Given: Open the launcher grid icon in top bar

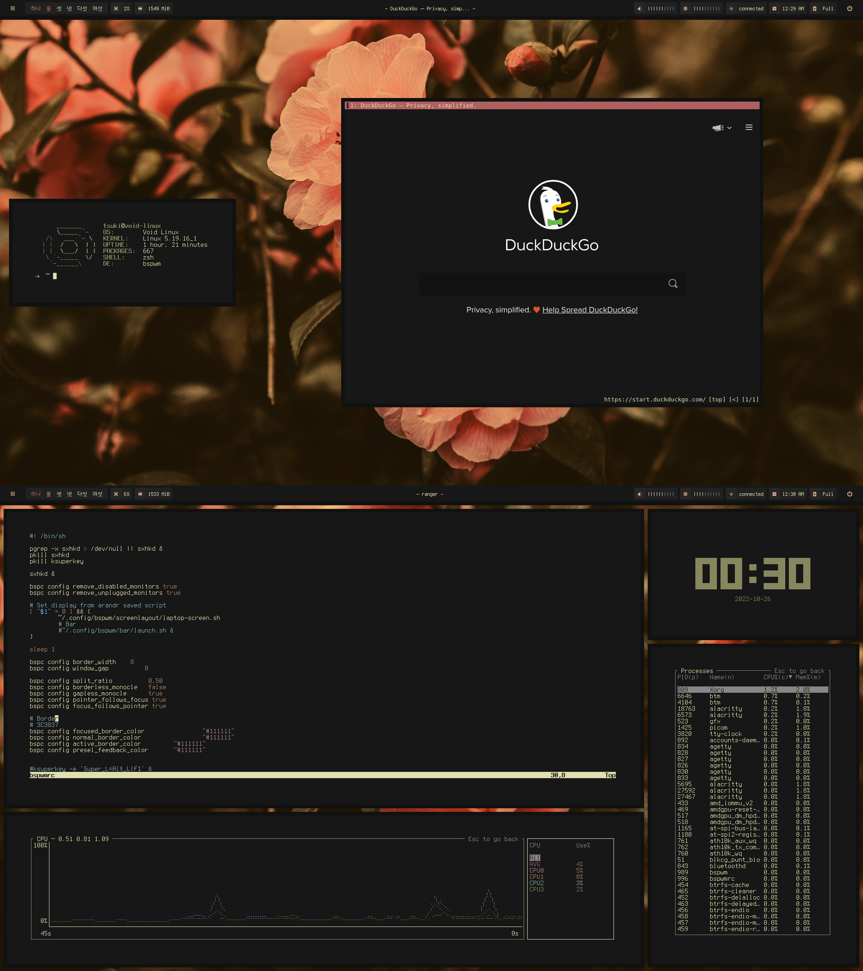Looking at the screenshot, I should pos(13,9).
